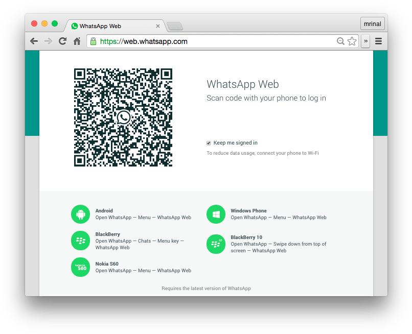The image size is (412, 334).
Task: Bookmark this page with the star icon
Action: (352, 41)
